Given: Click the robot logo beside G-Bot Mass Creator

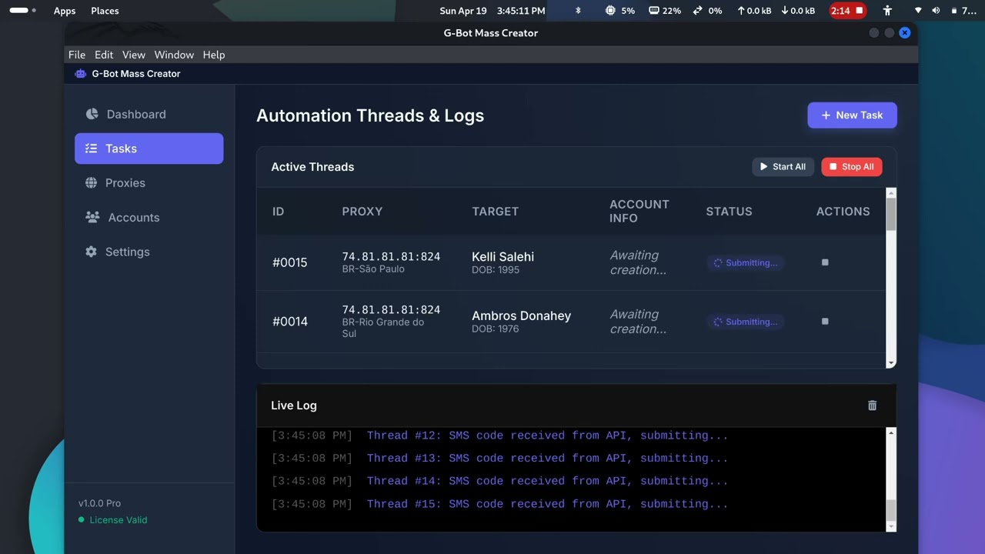Looking at the screenshot, I should (80, 74).
